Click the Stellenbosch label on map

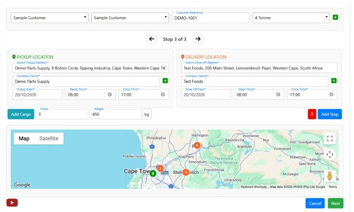click(186, 172)
